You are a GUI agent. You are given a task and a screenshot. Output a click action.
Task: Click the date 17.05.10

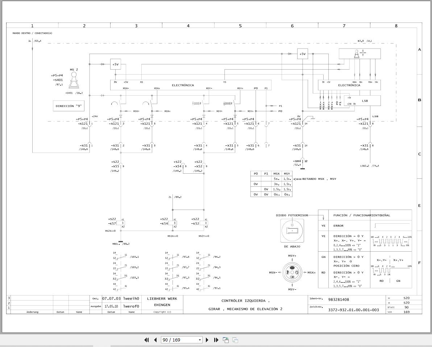111,306
